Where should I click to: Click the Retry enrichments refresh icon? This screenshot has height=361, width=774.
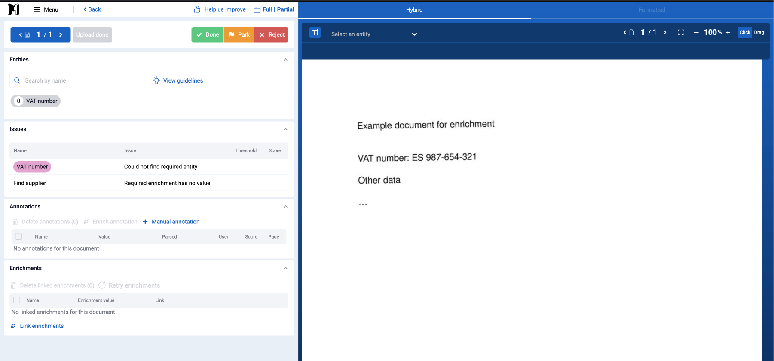pyautogui.click(x=102, y=285)
